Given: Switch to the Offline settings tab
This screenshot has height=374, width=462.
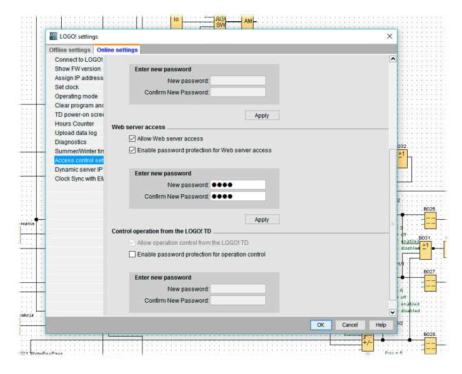Looking at the screenshot, I should [70, 50].
